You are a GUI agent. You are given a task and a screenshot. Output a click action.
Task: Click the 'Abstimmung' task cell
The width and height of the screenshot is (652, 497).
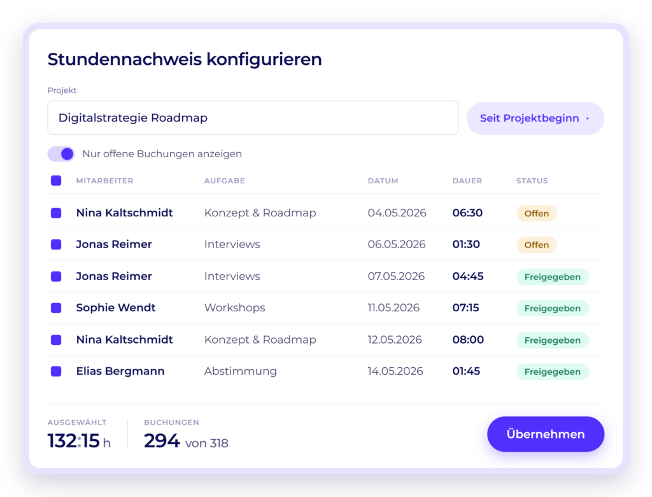[240, 371]
